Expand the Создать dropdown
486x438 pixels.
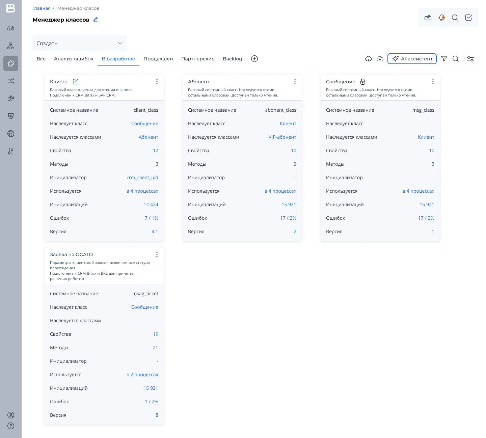[x=80, y=43]
